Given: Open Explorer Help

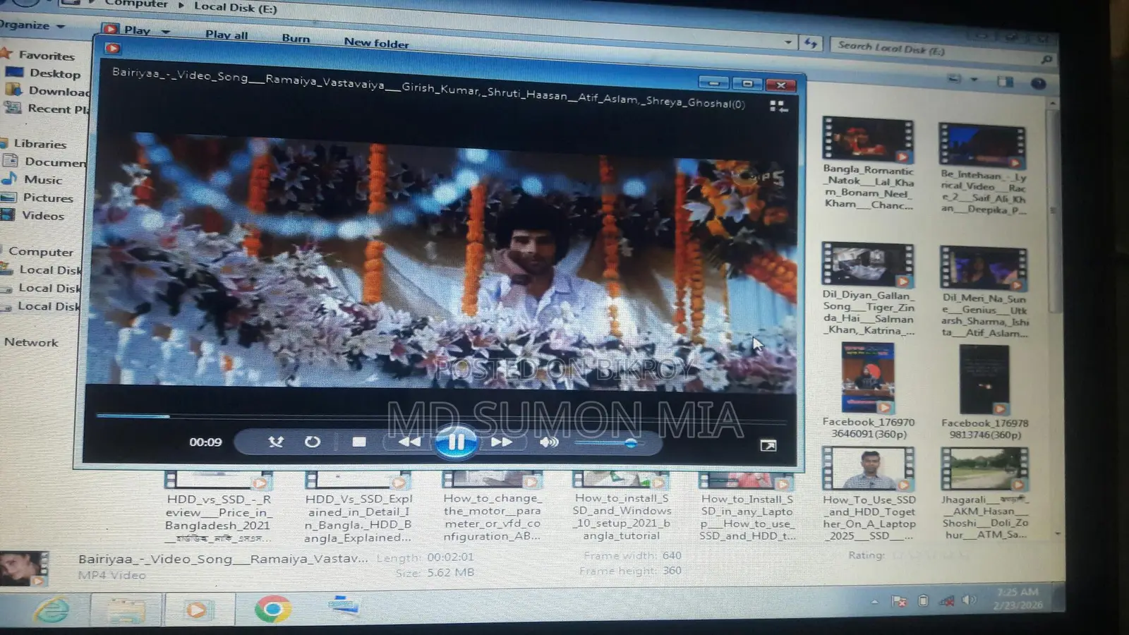Looking at the screenshot, I should pos(1038,83).
